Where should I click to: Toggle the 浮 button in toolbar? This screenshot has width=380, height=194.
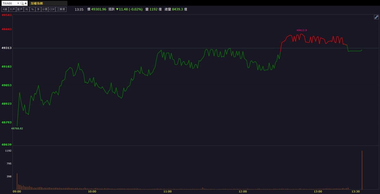pyautogui.click(x=38, y=9)
